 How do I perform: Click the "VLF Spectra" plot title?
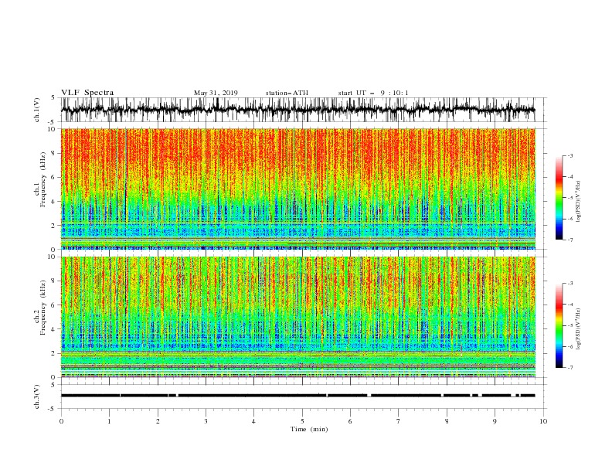pos(87,93)
